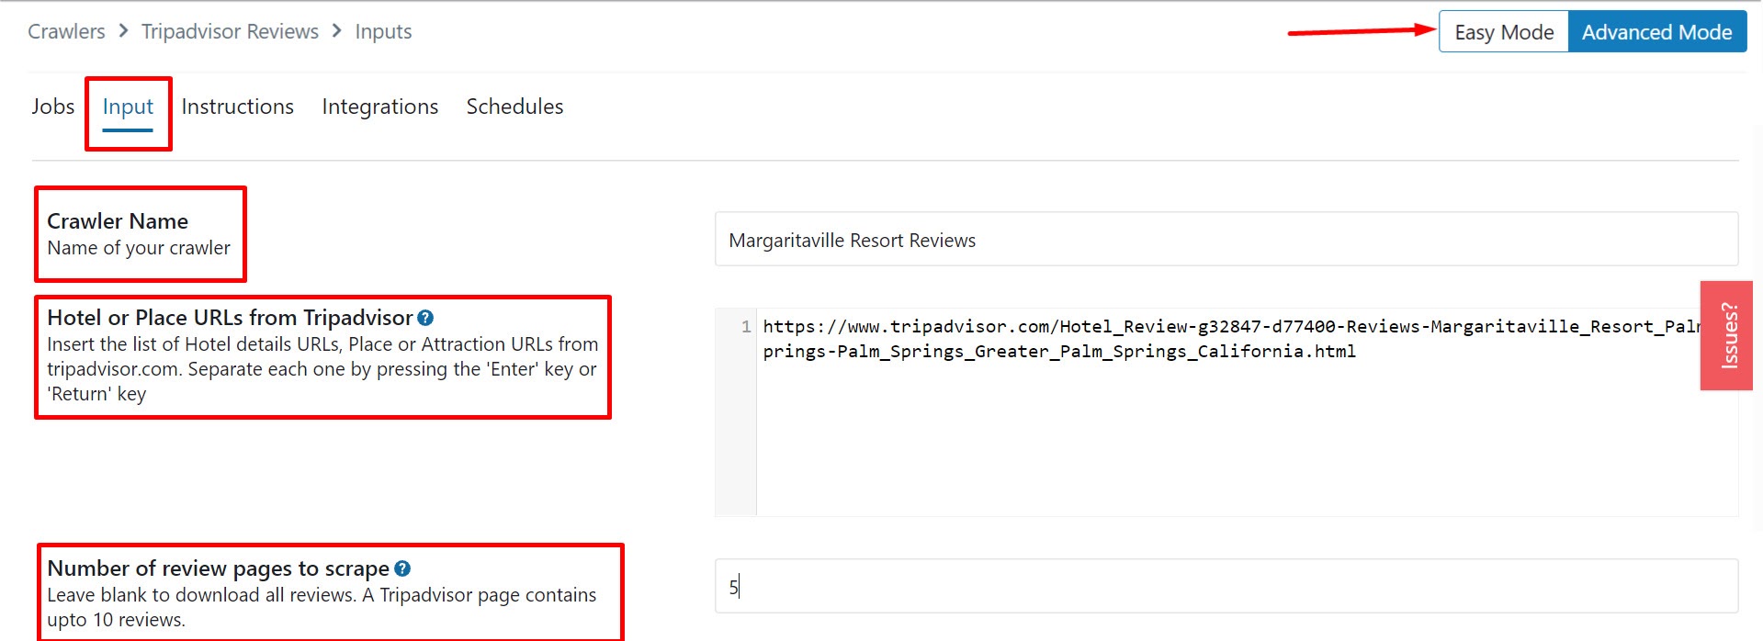
Task: Open help icon beside Hotel or Place URLs
Action: [425, 318]
